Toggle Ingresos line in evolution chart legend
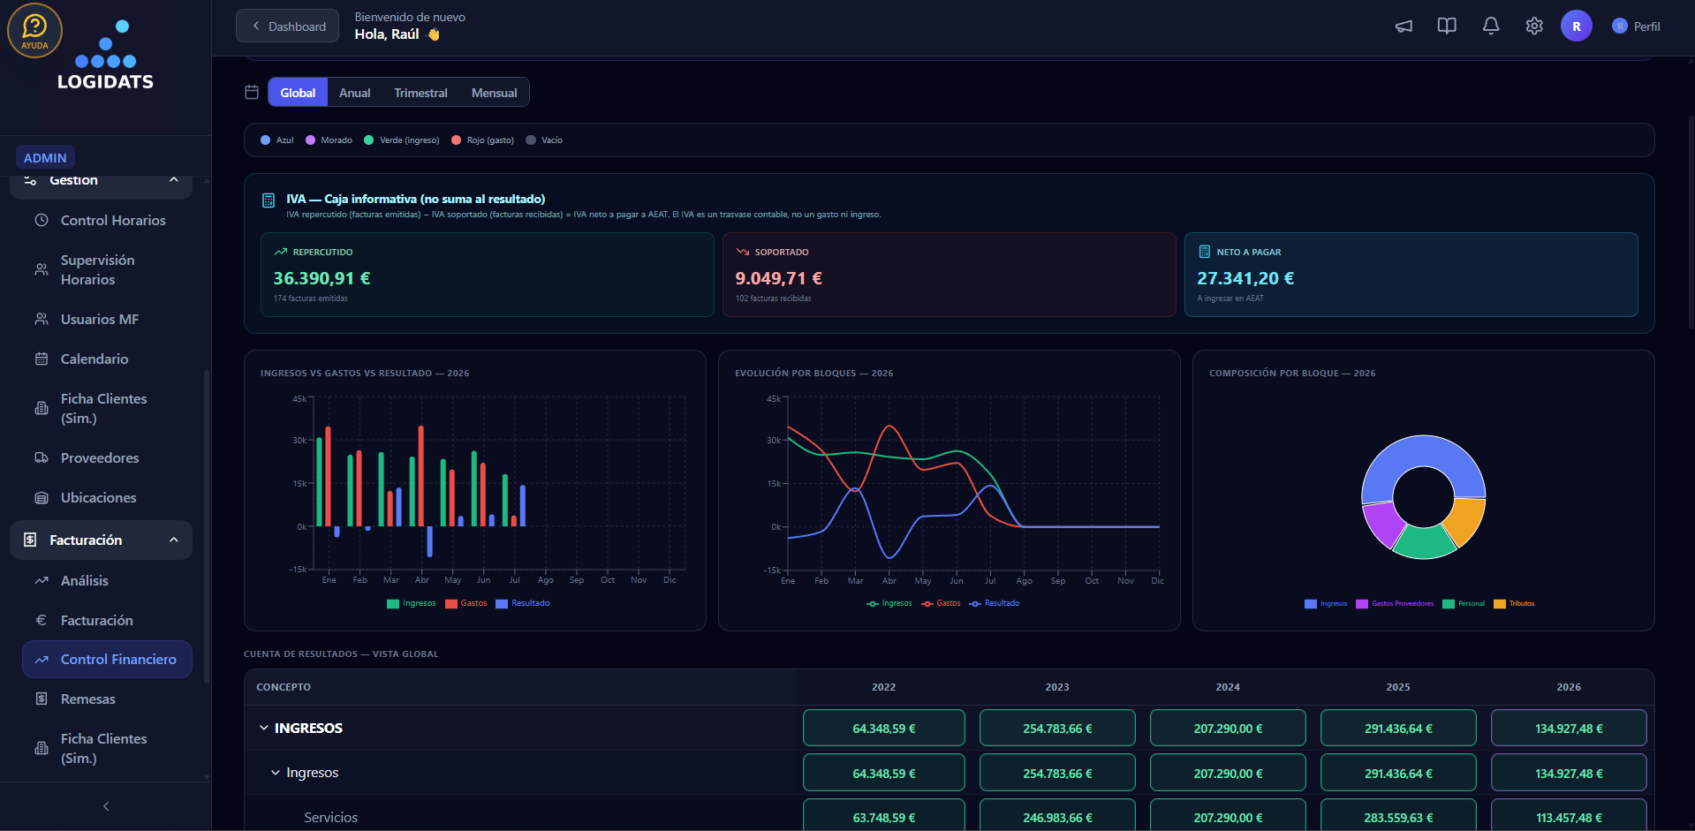1695x831 pixels. 889,603
